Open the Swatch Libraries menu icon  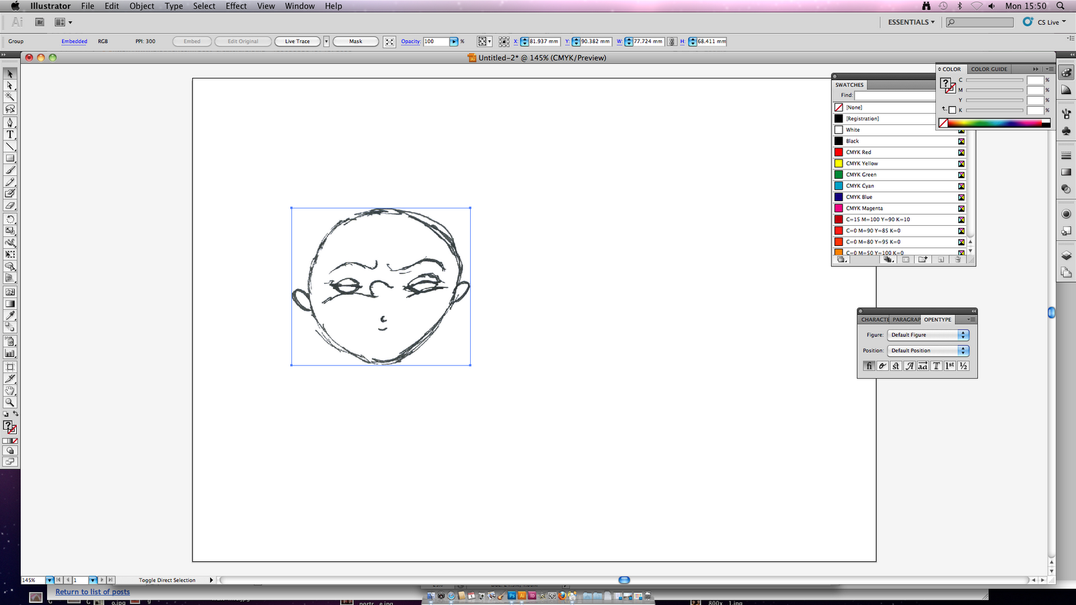[x=841, y=260]
